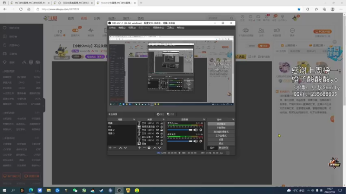The width and height of the screenshot is (346, 194).
Task: Move source down in OBS Sources panel
Action: pyautogui.click(x=159, y=148)
